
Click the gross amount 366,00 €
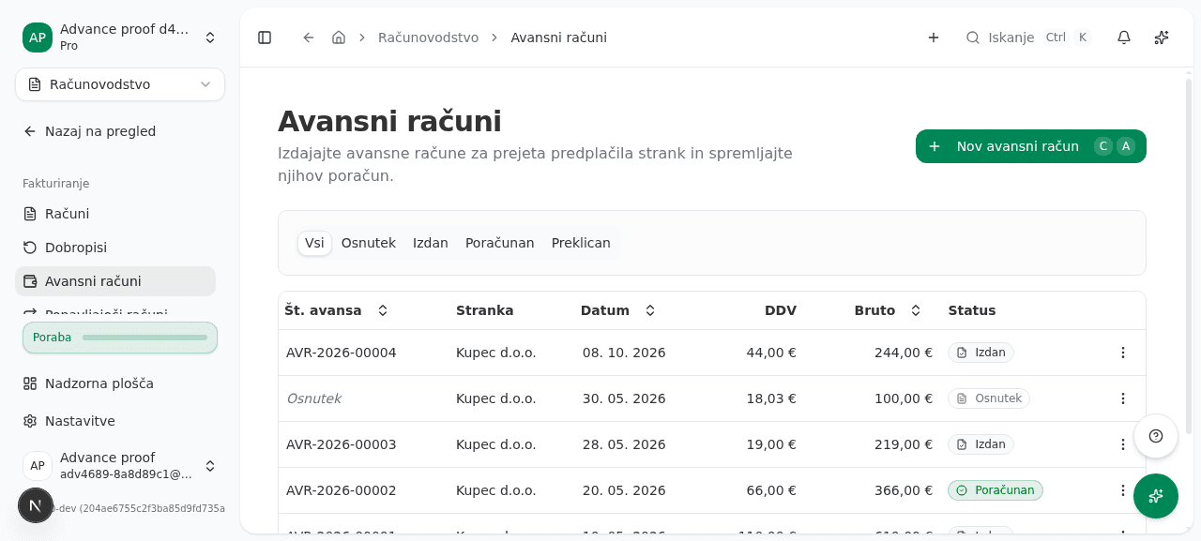tap(904, 490)
